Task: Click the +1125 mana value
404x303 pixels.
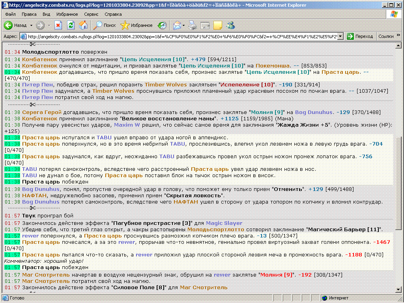Action: tap(229, 118)
